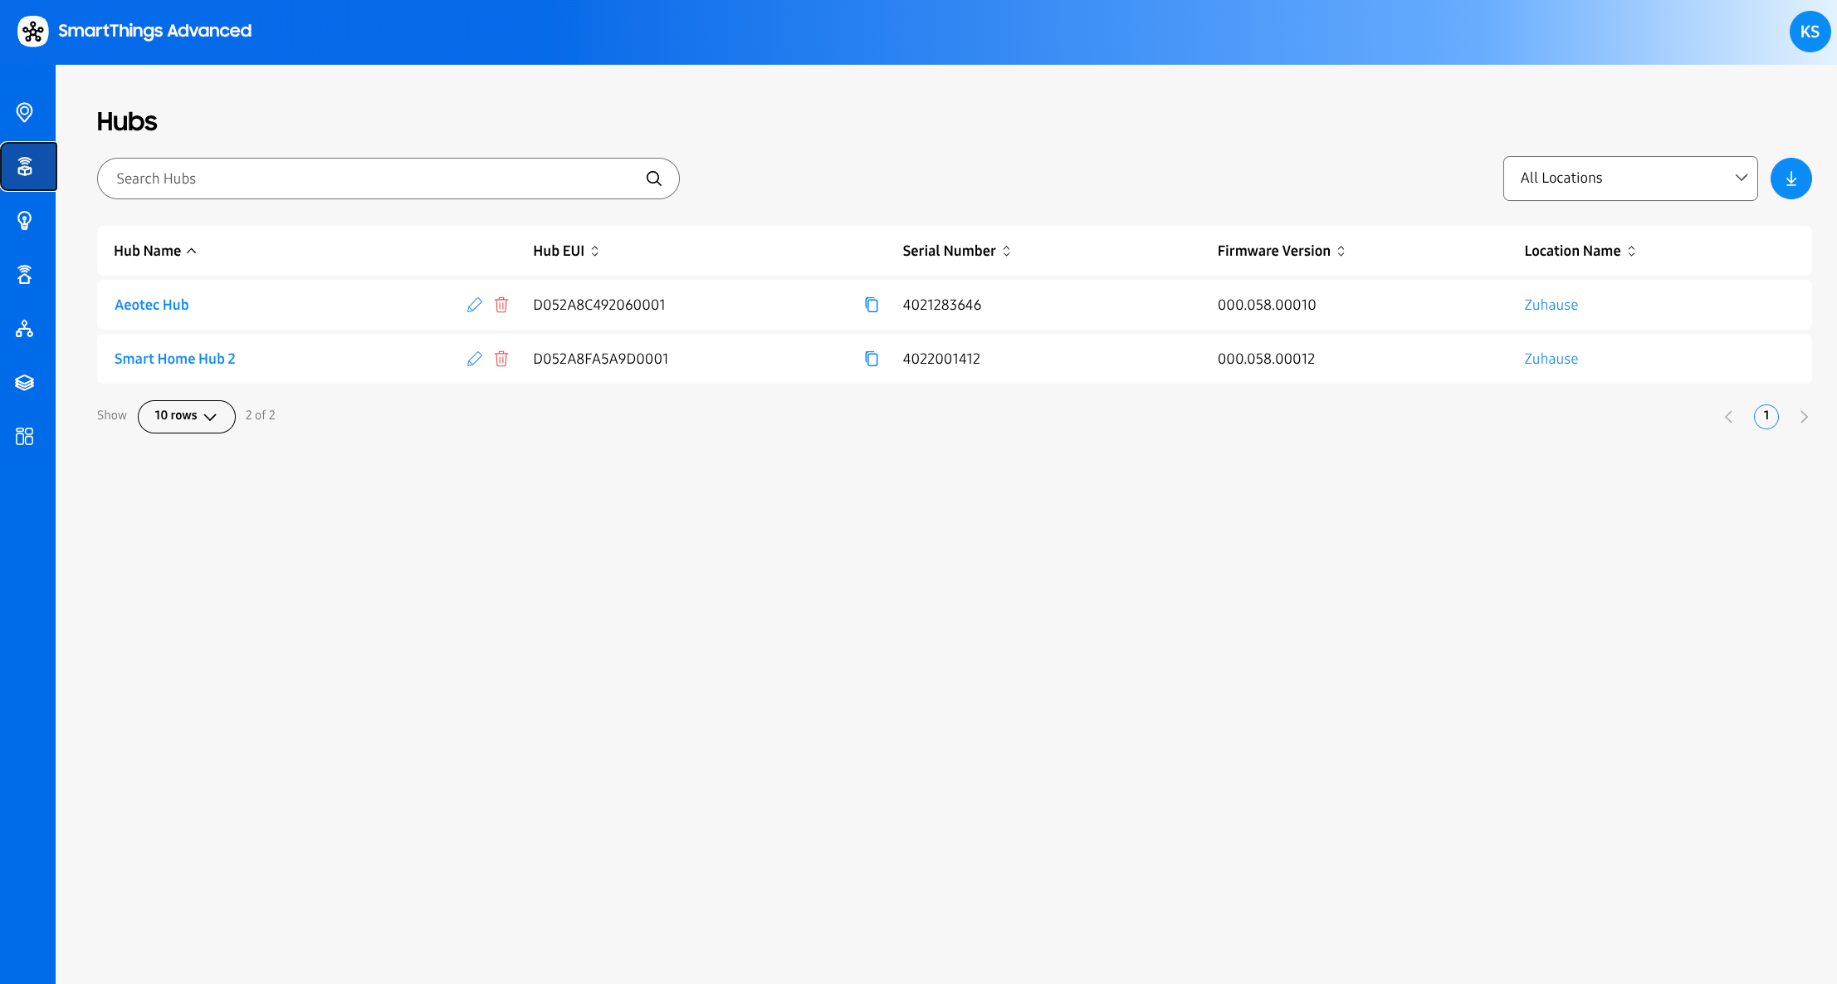Click the blue download button
The image size is (1837, 984).
click(x=1791, y=179)
